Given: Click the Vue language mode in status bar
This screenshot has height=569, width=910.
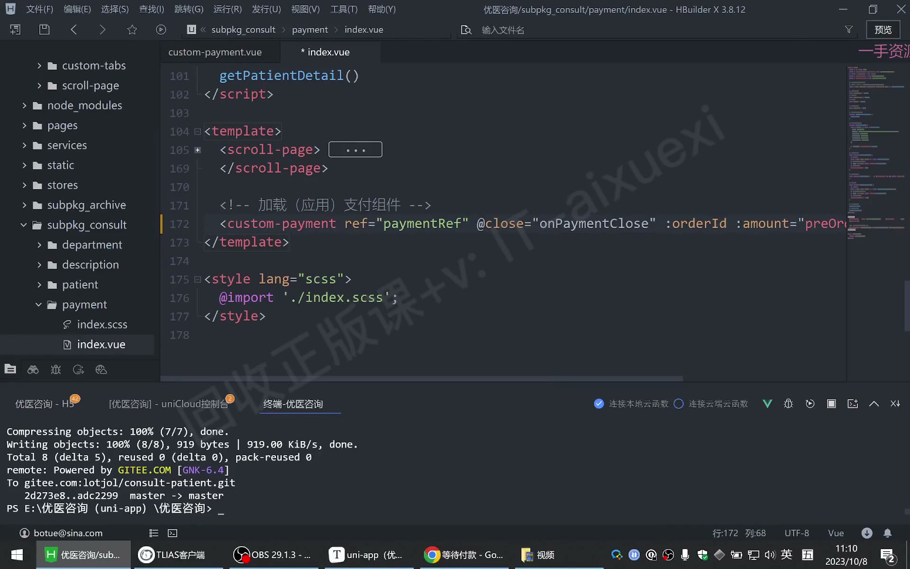Looking at the screenshot, I should pyautogui.click(x=836, y=533).
